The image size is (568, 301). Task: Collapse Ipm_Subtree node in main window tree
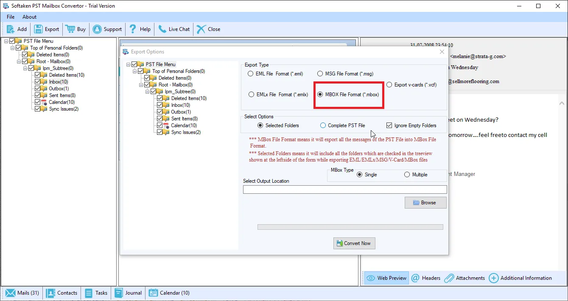point(25,68)
